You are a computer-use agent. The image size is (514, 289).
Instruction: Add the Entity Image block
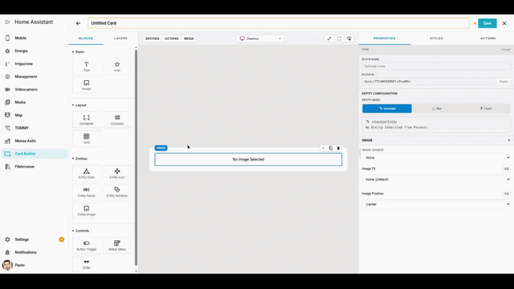86,211
